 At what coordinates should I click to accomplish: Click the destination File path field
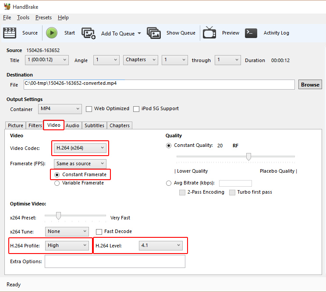pyautogui.click(x=159, y=85)
